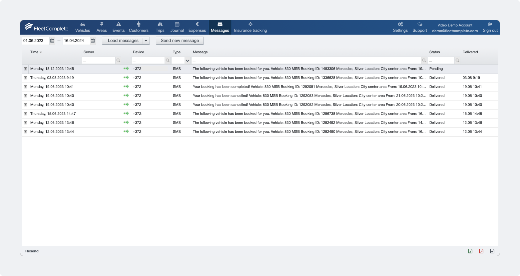This screenshot has height=276, width=520.
Task: Export messages to PDF
Action: 481,251
